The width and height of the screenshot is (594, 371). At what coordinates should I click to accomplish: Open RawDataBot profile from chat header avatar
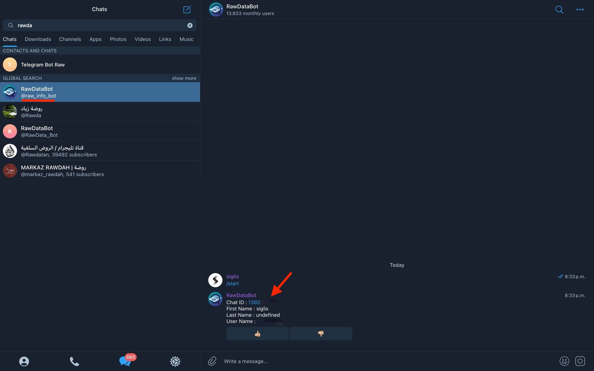click(216, 10)
